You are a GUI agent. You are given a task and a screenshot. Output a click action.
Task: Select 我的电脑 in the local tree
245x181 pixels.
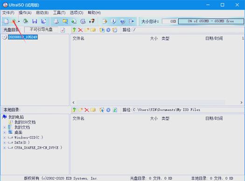[x=16, y=117]
